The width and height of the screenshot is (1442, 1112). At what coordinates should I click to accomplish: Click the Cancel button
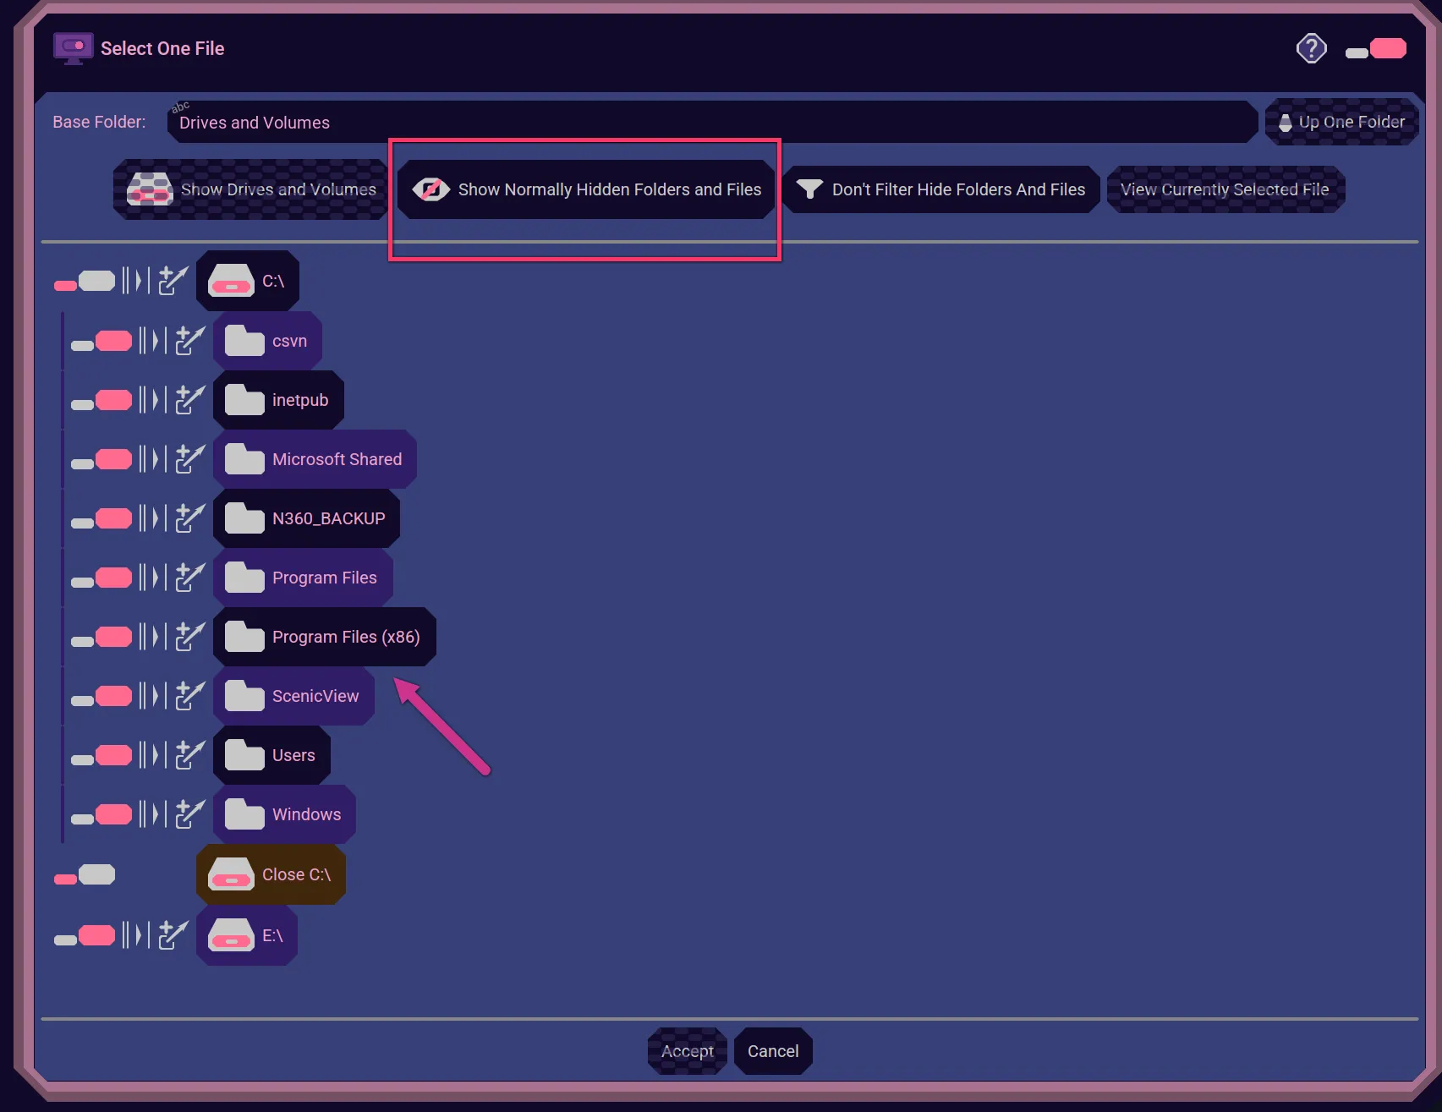pos(773,1051)
